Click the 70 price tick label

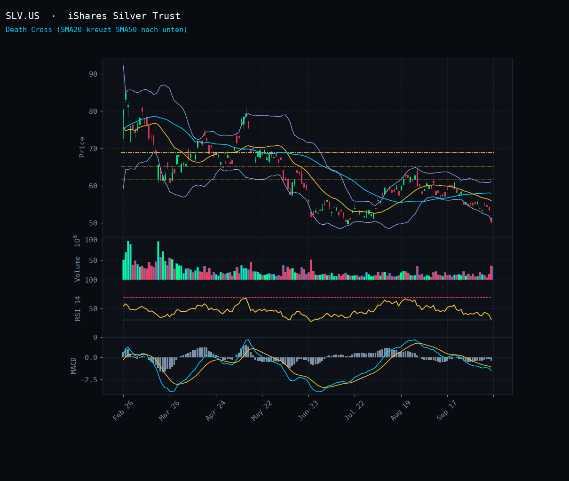coord(93,149)
